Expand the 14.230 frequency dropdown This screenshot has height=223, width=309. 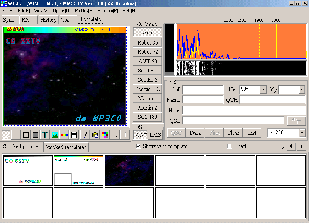[x=302, y=133]
